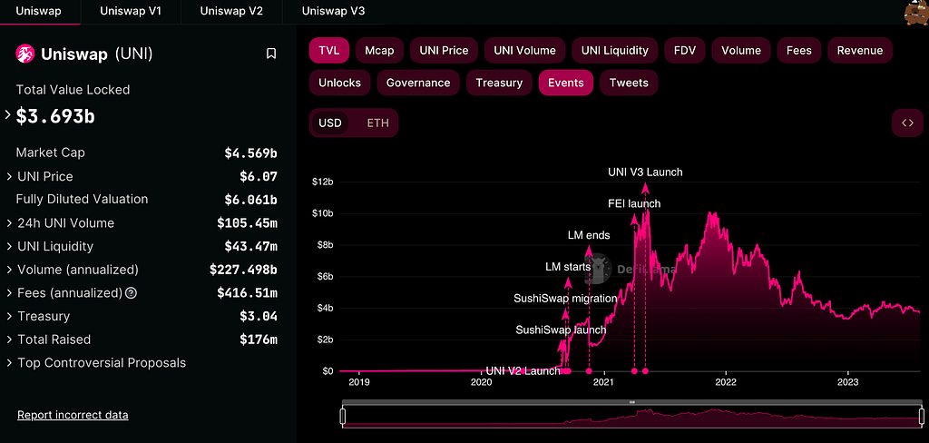Switch to the Uniswap V2 tab
Image resolution: width=929 pixels, height=443 pixels.
tap(231, 12)
